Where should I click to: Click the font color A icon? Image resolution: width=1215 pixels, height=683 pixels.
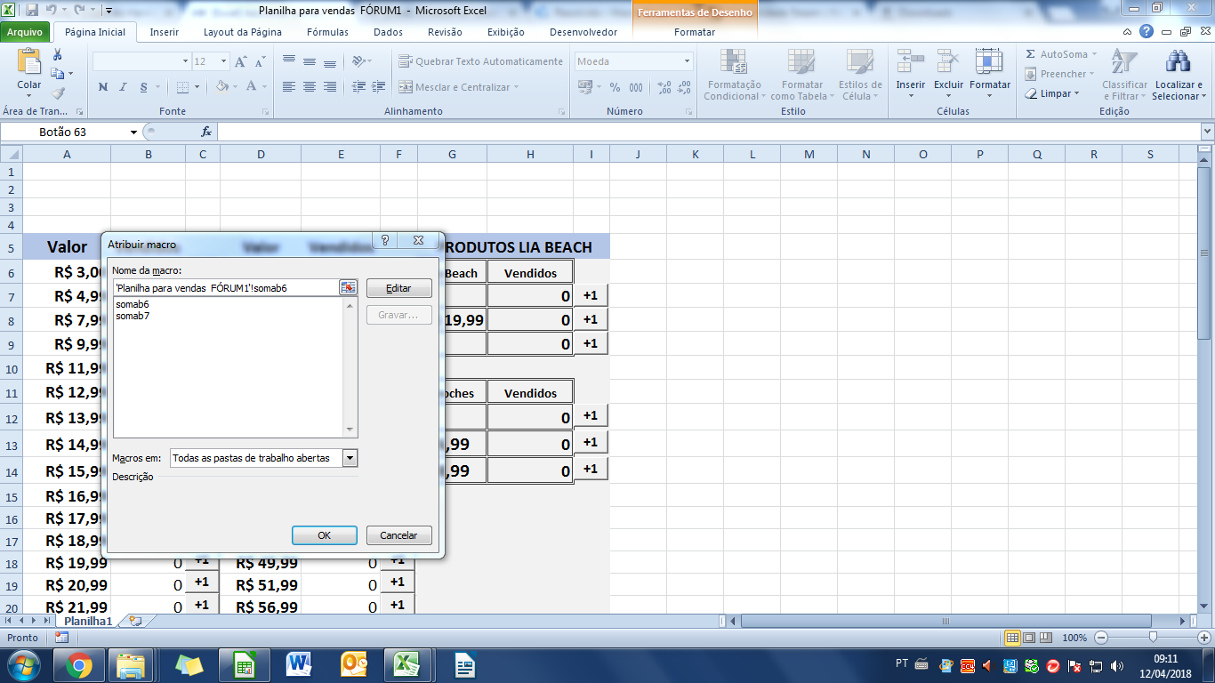click(x=253, y=87)
